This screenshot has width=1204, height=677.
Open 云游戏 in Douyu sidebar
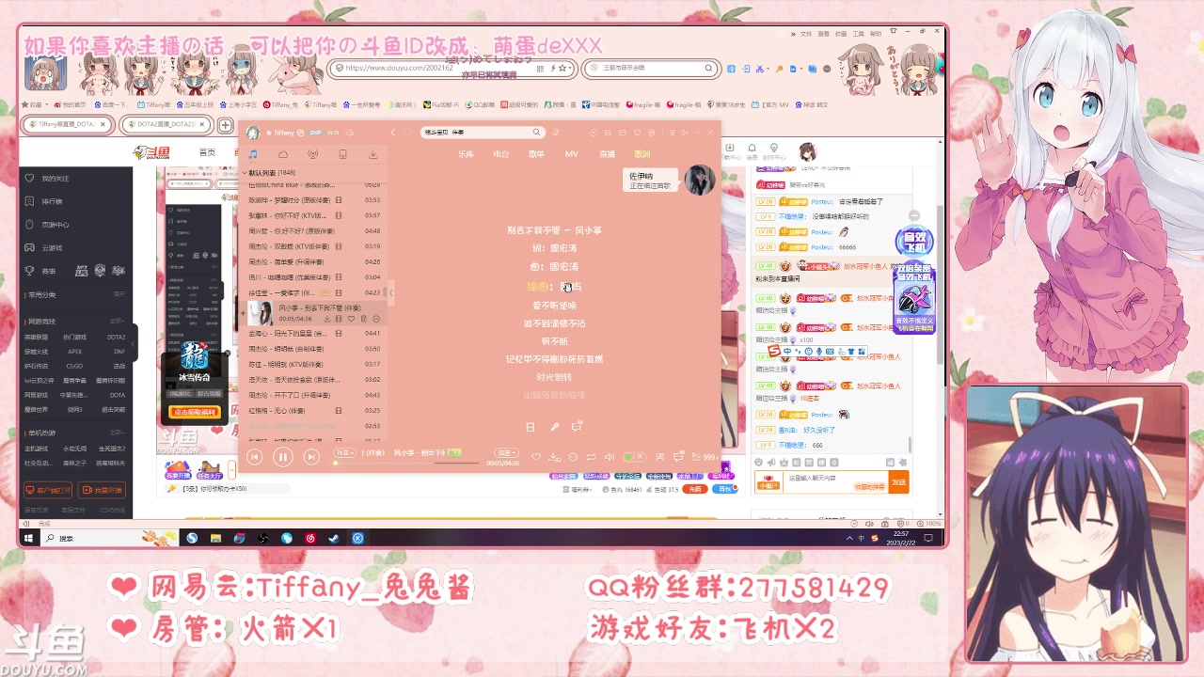click(x=52, y=247)
